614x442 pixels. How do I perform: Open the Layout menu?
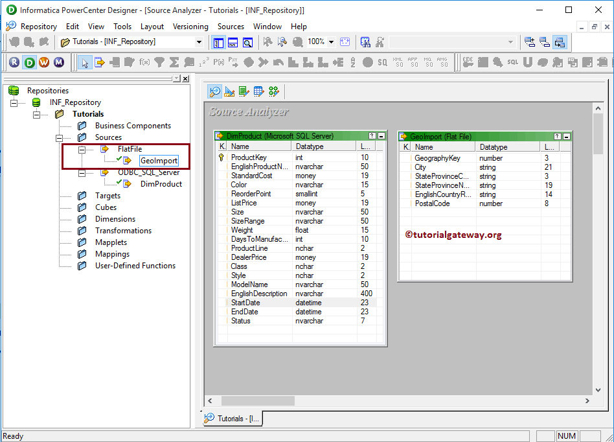(152, 27)
